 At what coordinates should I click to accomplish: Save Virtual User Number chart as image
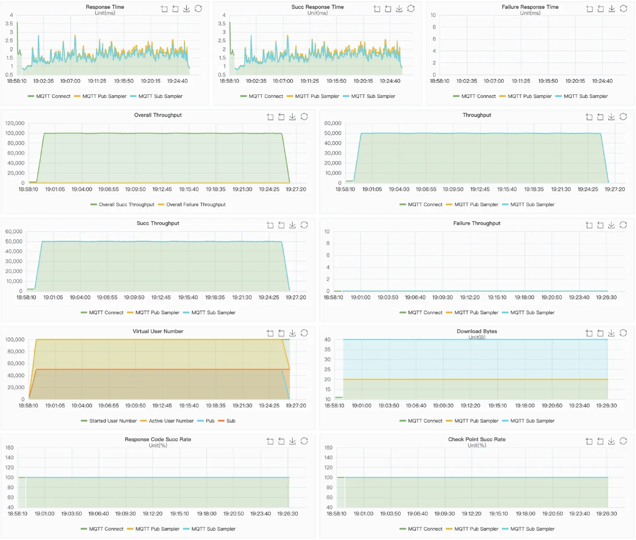click(x=293, y=333)
